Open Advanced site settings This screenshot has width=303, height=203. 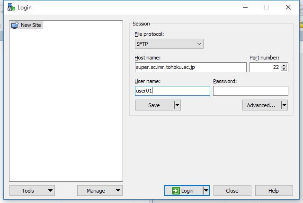pos(261,105)
